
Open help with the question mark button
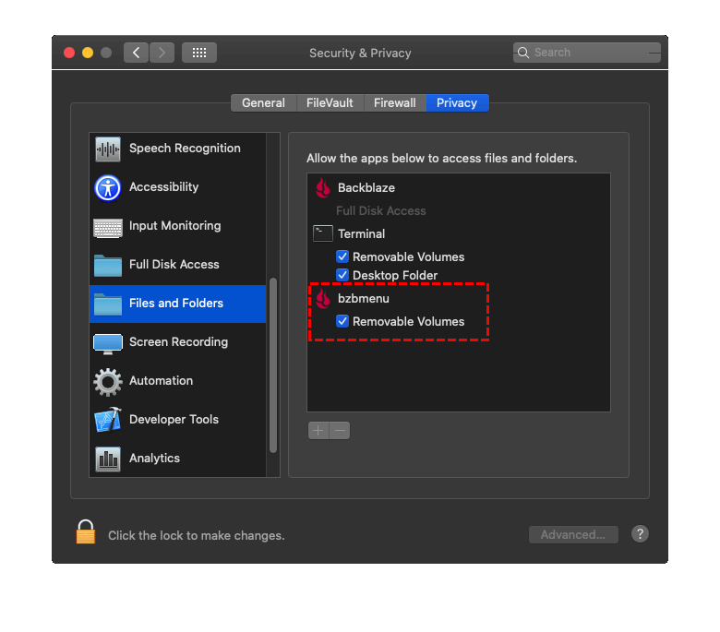coord(640,534)
